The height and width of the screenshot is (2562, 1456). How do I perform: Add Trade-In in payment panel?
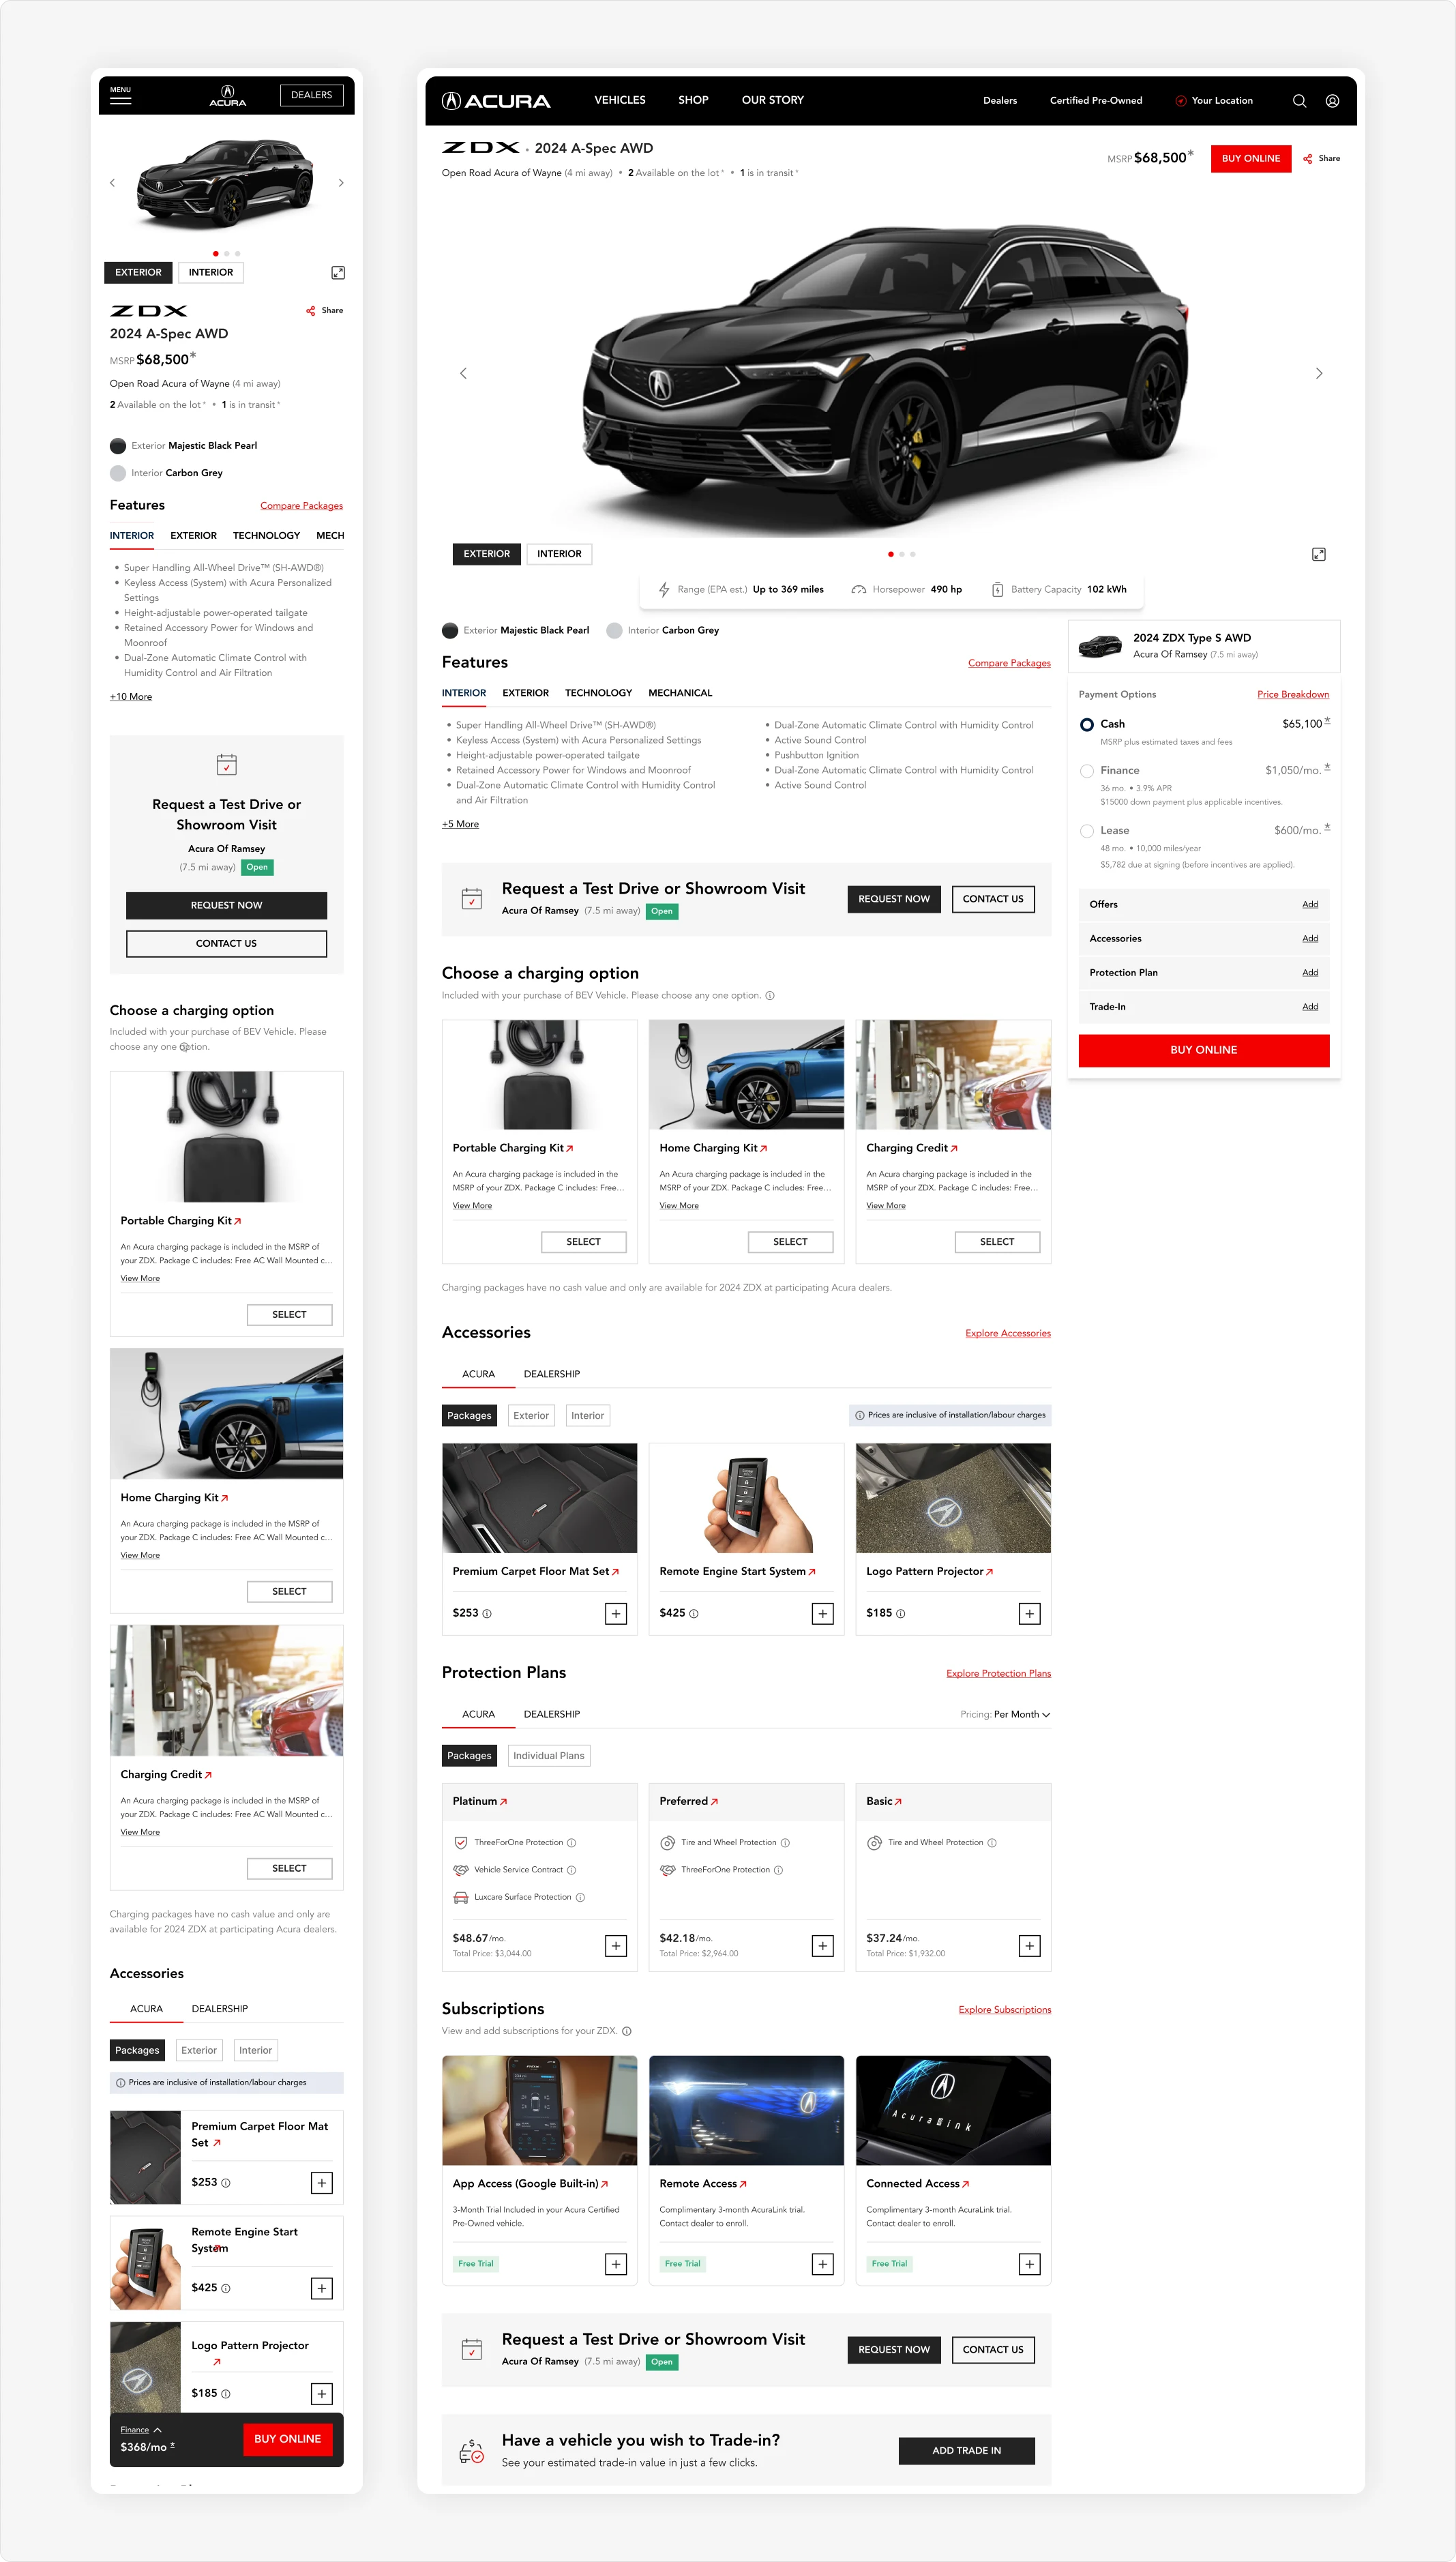[1310, 1007]
